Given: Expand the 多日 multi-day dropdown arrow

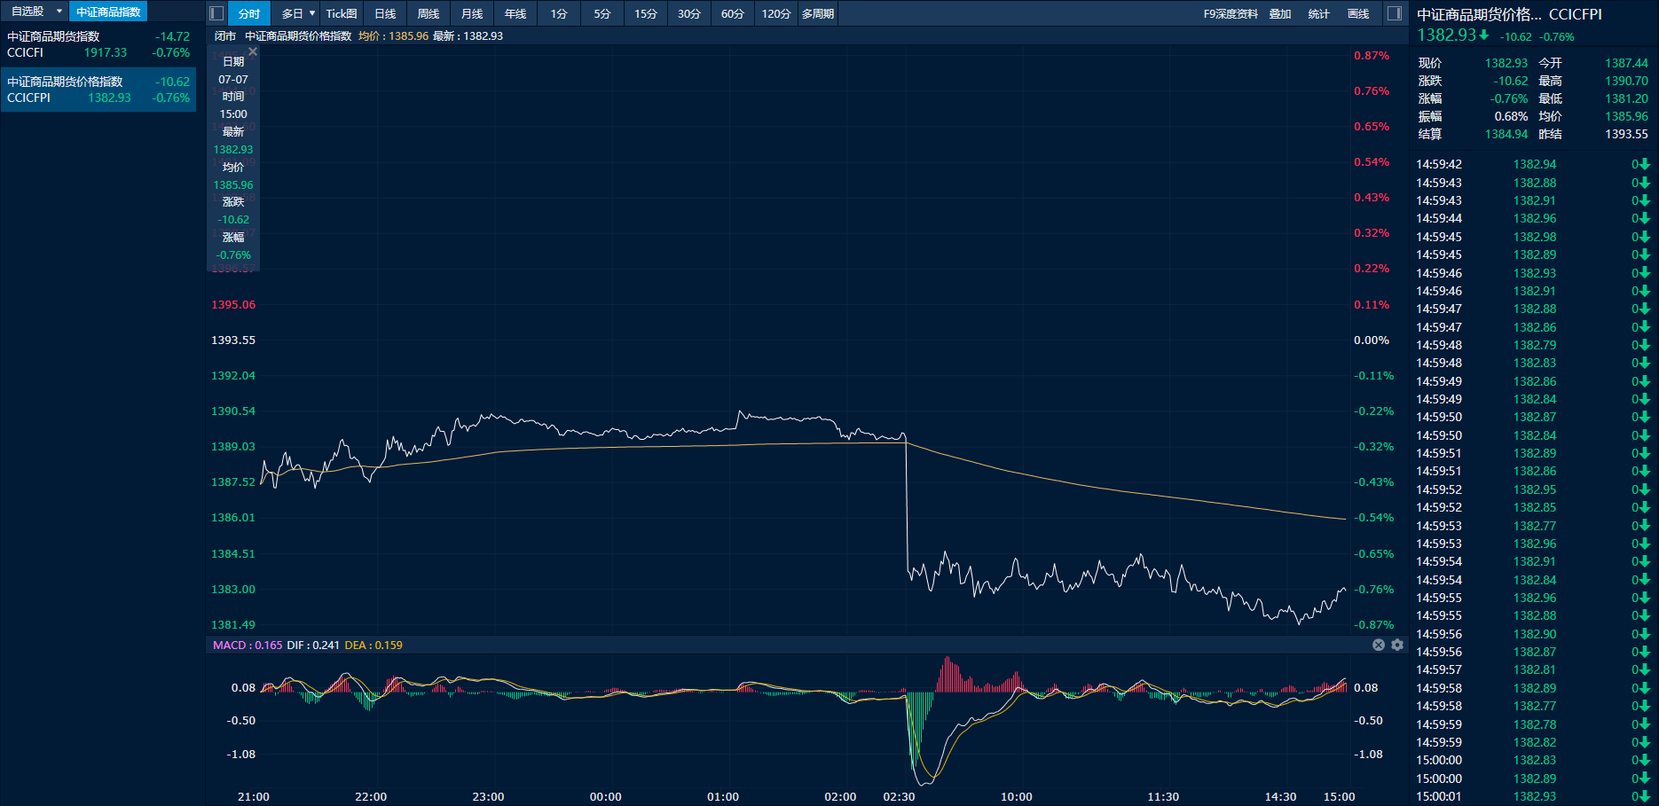Looking at the screenshot, I should pyautogui.click(x=312, y=13).
